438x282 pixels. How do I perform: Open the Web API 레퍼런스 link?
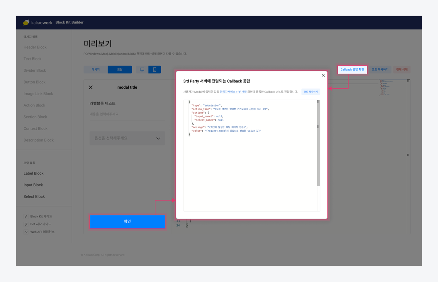(x=42, y=232)
